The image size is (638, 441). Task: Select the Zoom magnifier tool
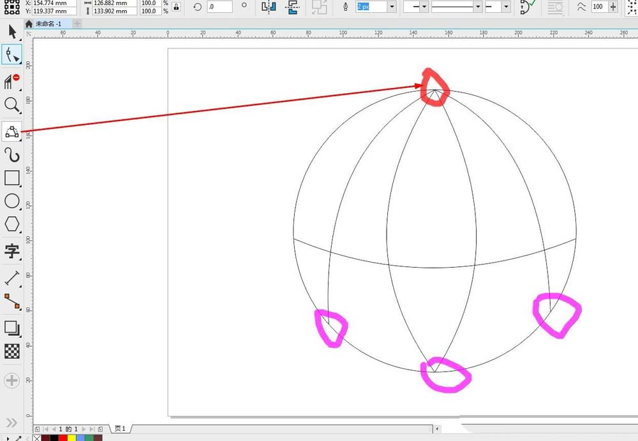click(x=12, y=105)
